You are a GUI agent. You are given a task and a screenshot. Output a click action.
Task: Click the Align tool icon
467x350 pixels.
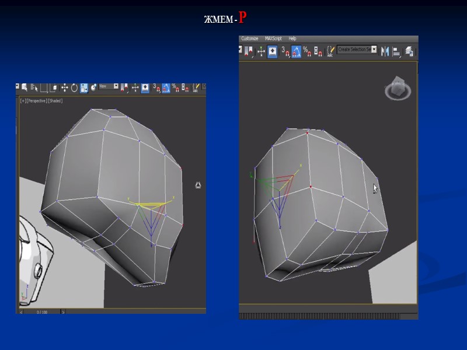396,52
